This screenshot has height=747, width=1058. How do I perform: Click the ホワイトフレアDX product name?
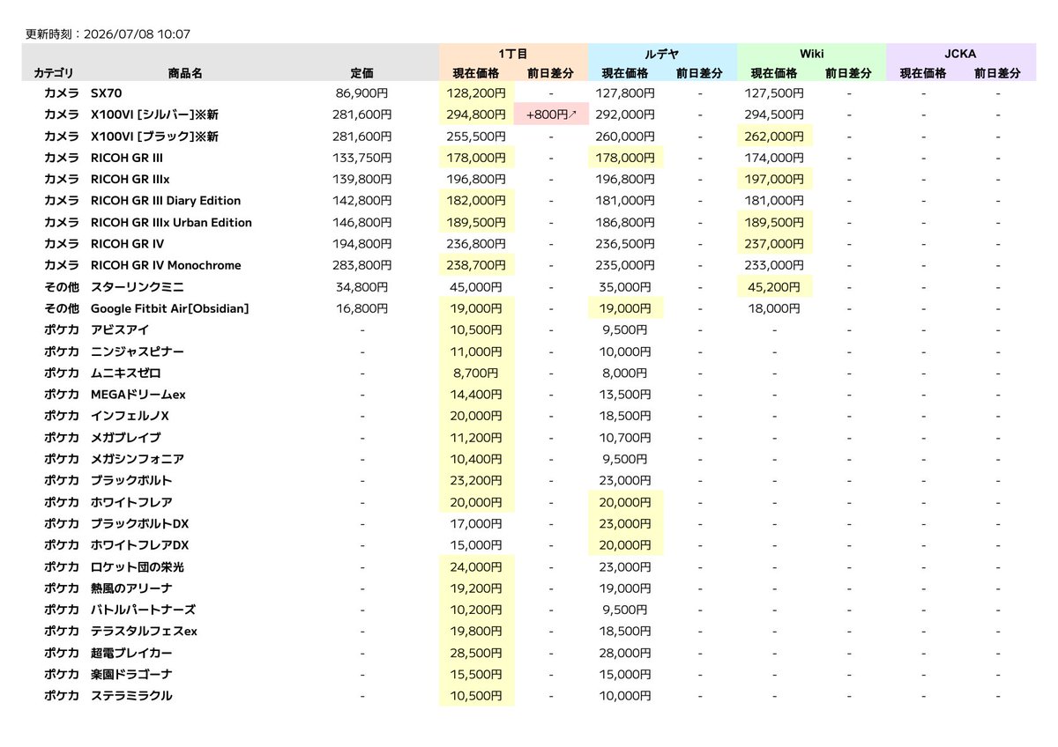[x=139, y=546]
